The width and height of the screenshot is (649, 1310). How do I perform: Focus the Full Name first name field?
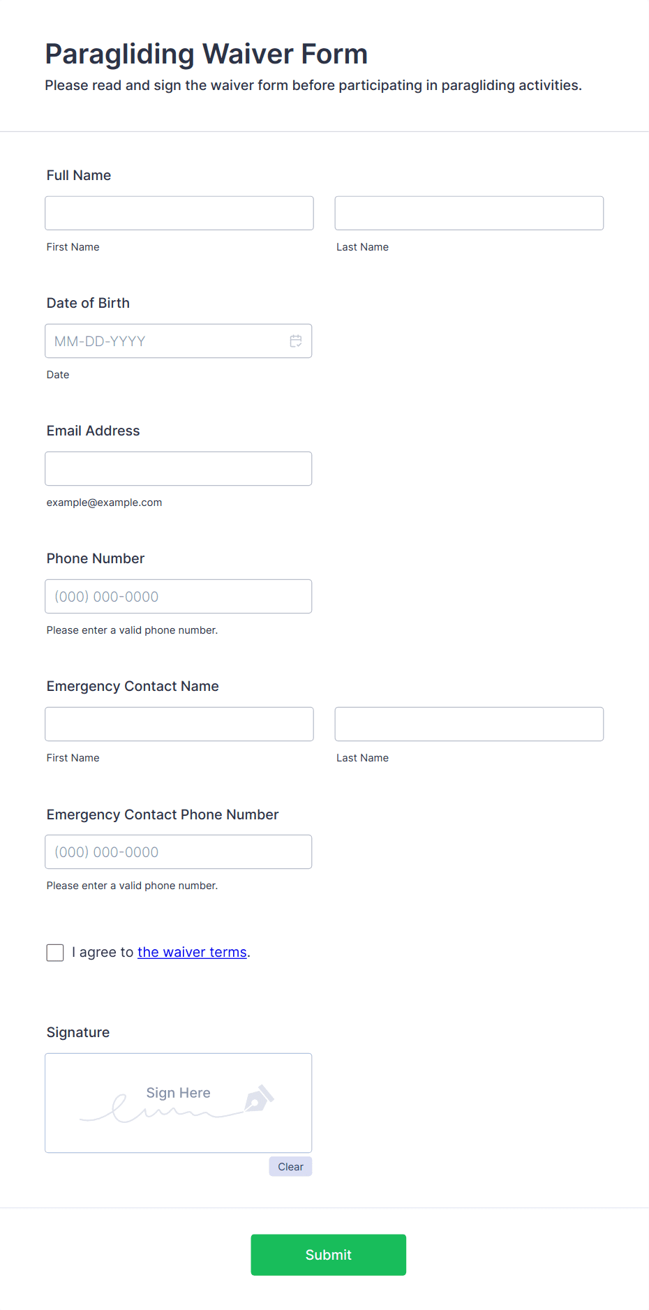(x=179, y=213)
